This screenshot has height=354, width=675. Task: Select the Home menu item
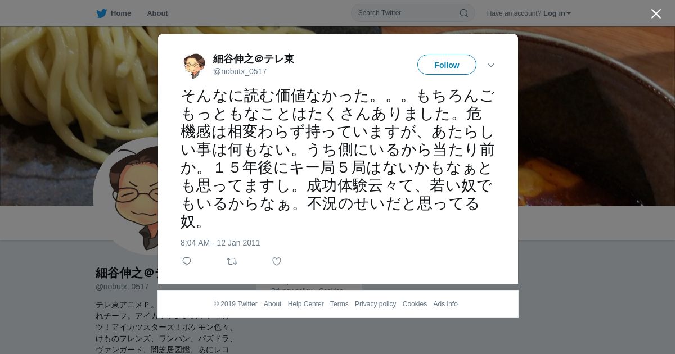[121, 13]
